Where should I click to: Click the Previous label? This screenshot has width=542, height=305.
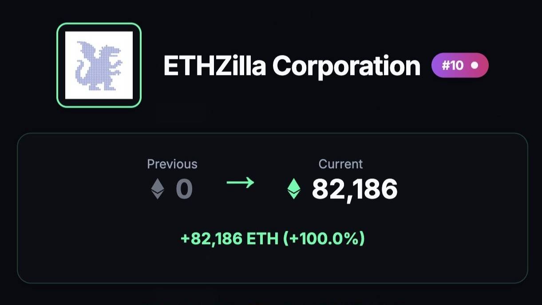tap(172, 164)
